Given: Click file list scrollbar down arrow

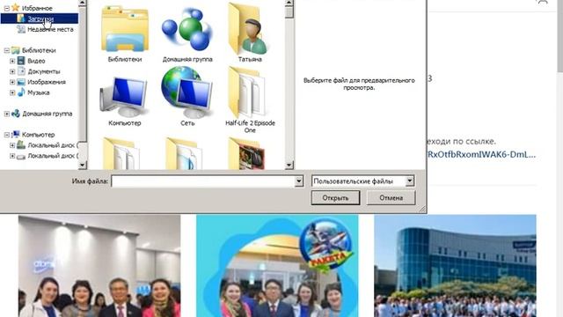Looking at the screenshot, I should (x=289, y=165).
